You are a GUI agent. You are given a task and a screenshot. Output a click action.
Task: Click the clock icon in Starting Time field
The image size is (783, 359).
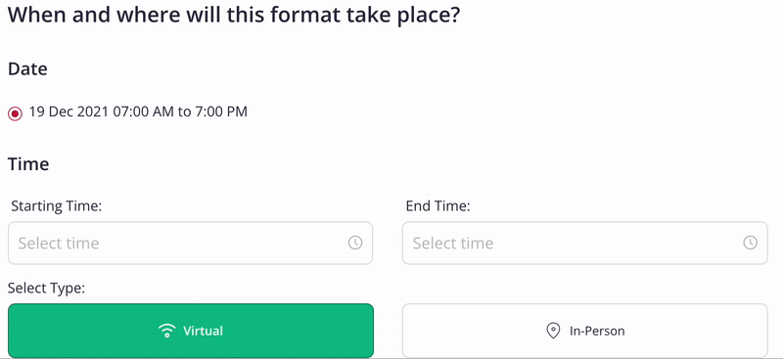pos(355,244)
